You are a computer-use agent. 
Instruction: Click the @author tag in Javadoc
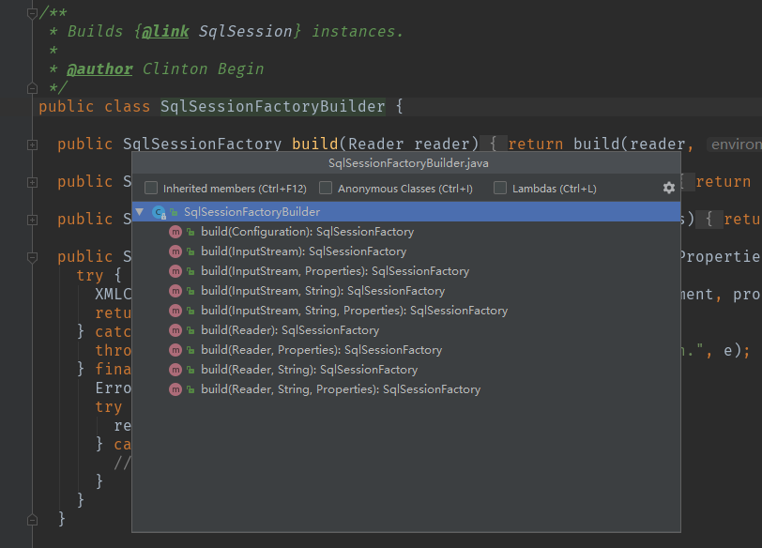point(99,69)
